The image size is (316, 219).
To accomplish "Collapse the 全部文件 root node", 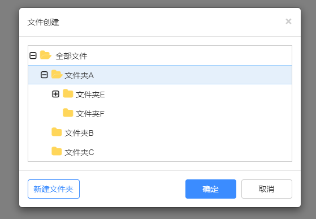I will pos(33,55).
